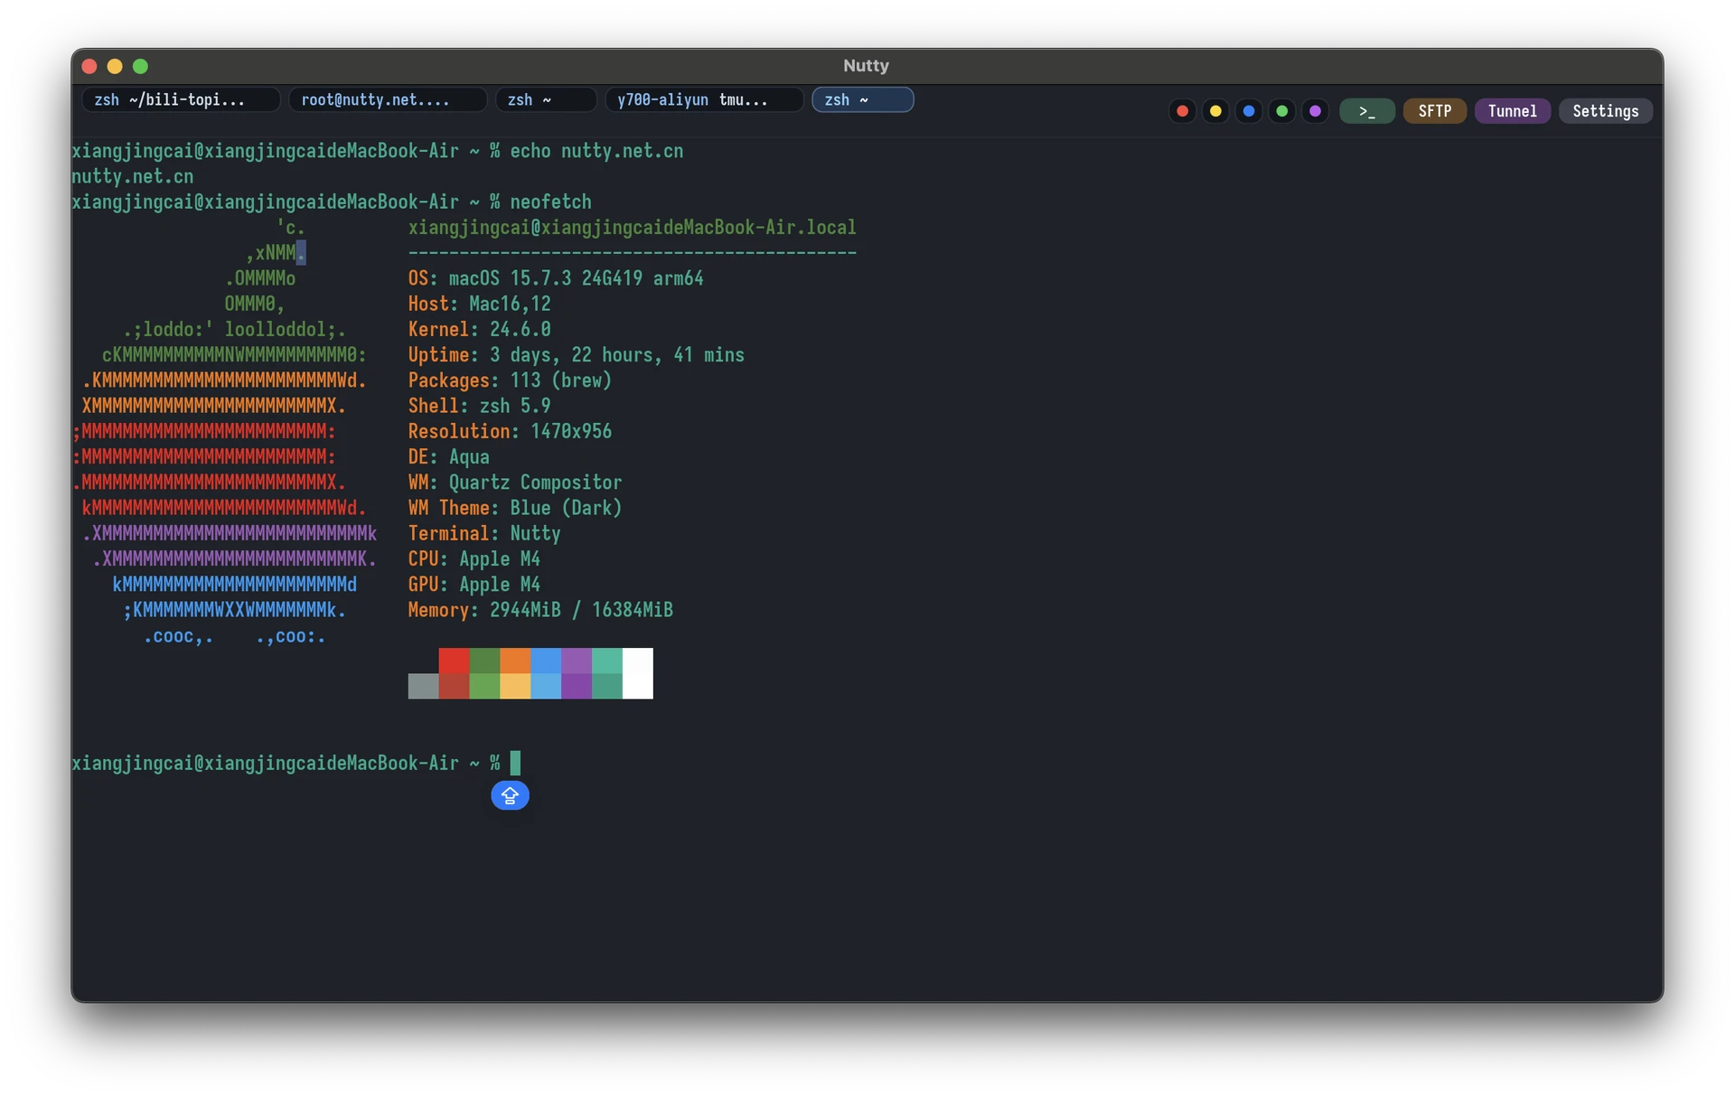The width and height of the screenshot is (1735, 1097).
Task: Maximize the Nutty window with the green button
Action: pyautogui.click(x=140, y=66)
